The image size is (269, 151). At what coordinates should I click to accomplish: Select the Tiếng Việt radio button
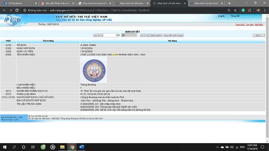[229, 16]
